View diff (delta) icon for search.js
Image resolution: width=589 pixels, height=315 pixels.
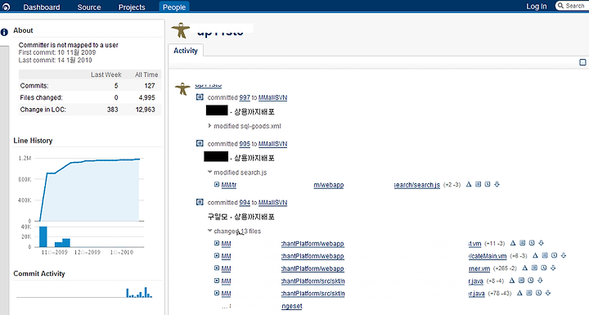tap(469, 184)
